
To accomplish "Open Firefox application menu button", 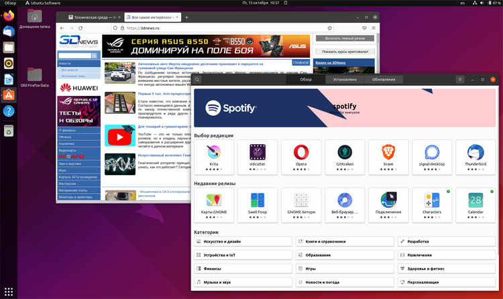I will click(x=373, y=28).
